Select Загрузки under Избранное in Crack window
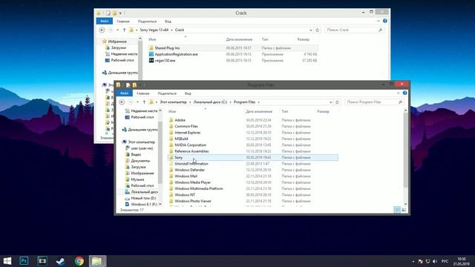 tap(118, 47)
